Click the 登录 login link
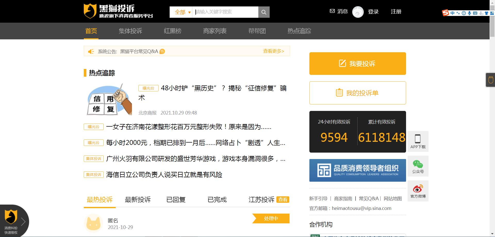The width and height of the screenshot is (495, 237). (373, 12)
